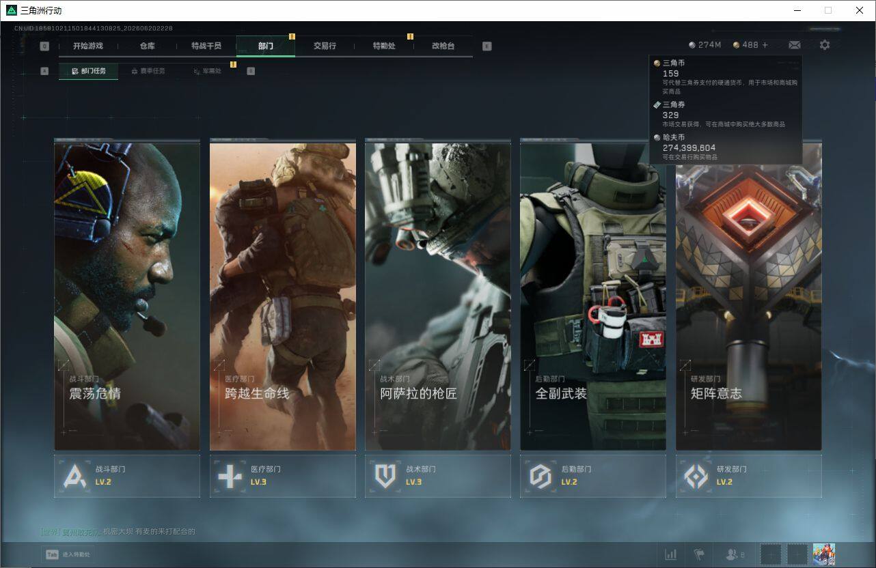The image size is (876, 568).
Task: Click the Tab 进入特勤处 button
Action: tap(67, 554)
